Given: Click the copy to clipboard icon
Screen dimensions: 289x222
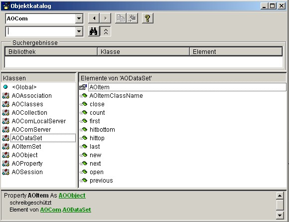Looking at the screenshot, I should [x=121, y=18].
